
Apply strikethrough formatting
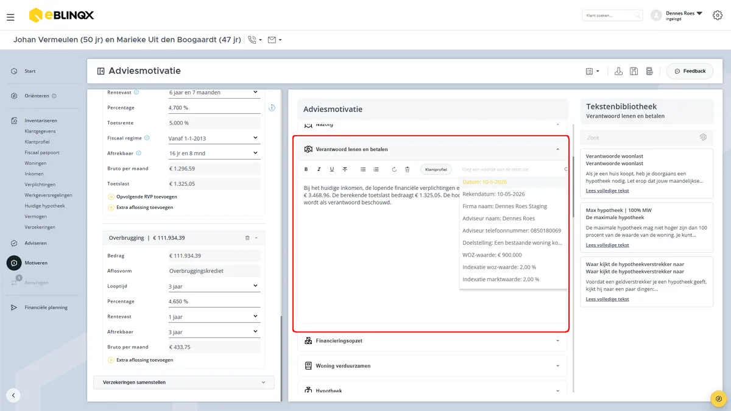coord(345,169)
